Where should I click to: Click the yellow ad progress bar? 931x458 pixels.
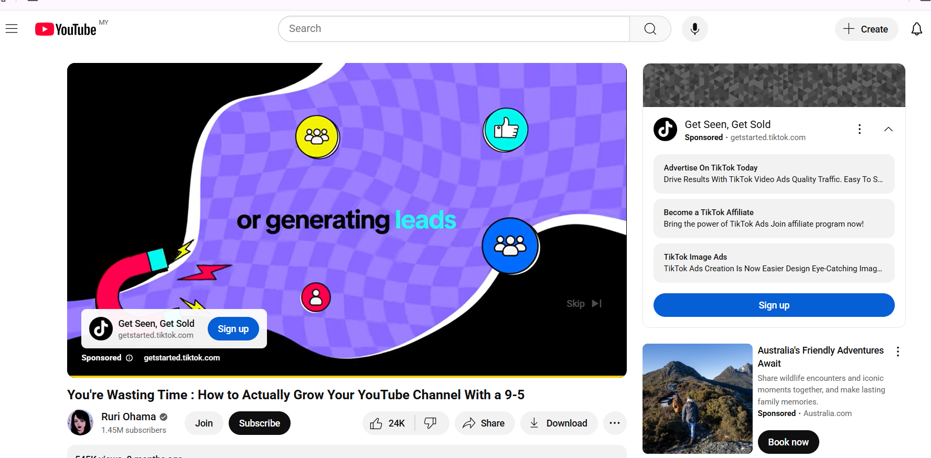point(346,376)
